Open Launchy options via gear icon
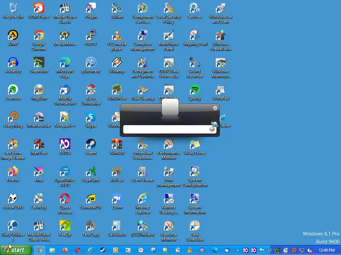This screenshot has height=255, width=341. [215, 108]
